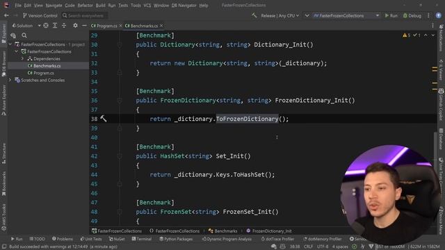Toggle tool window quick-access icon in status bar
This screenshot has width=445, height=250.
(x=4, y=247)
